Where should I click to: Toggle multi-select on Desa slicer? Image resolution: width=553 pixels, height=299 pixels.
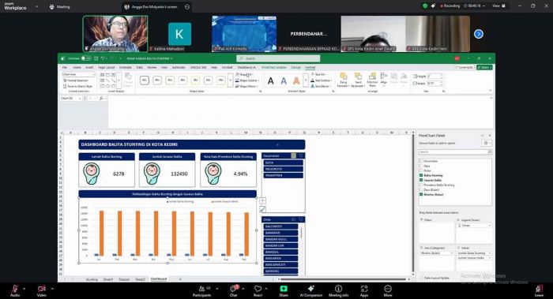pyautogui.click(x=293, y=219)
